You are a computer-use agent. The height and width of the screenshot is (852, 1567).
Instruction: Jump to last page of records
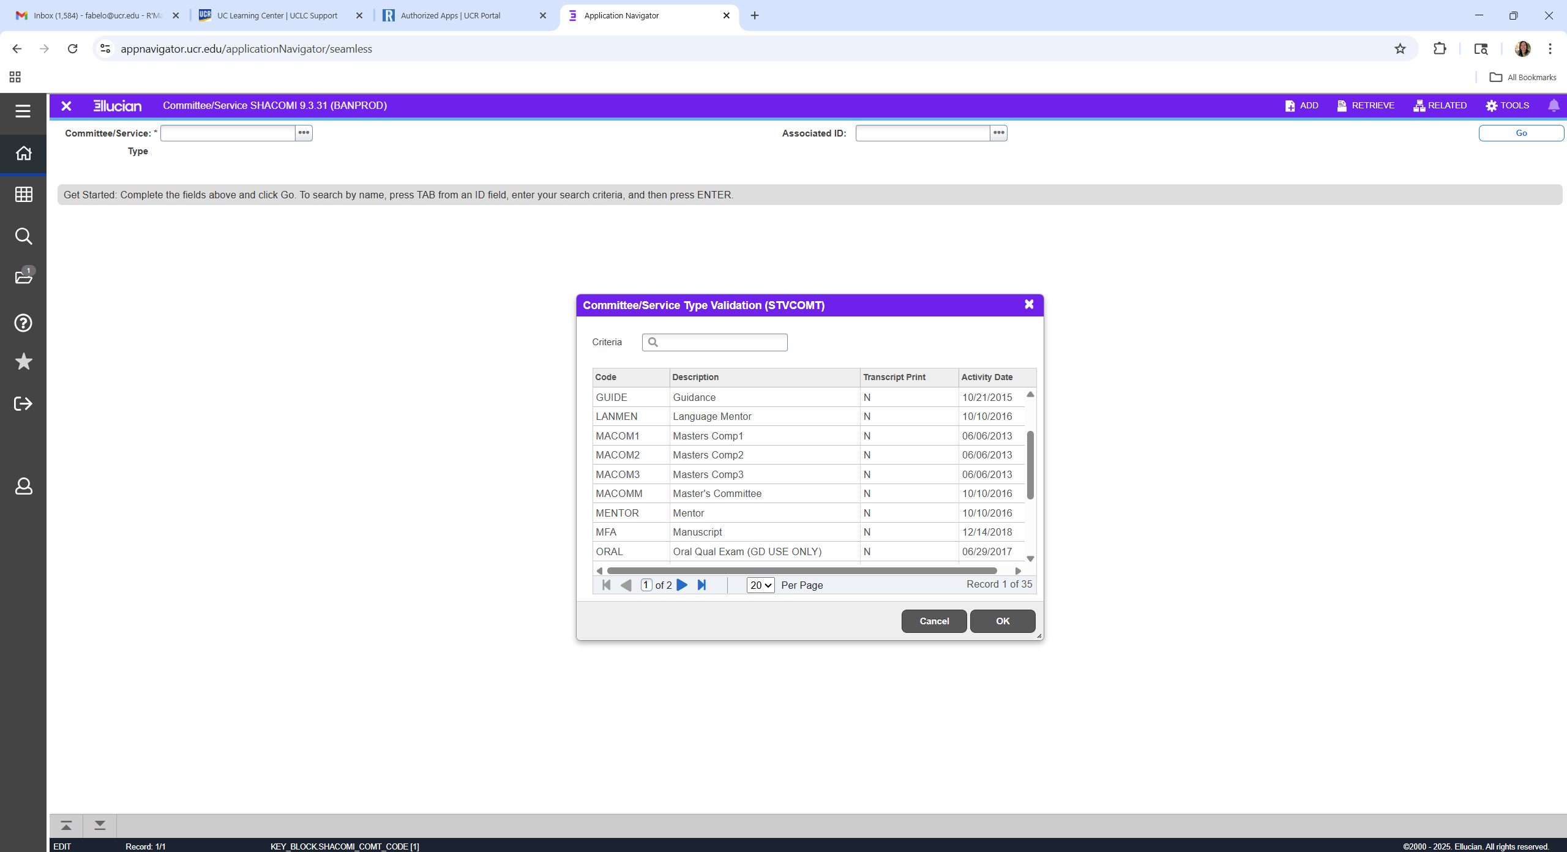click(702, 585)
